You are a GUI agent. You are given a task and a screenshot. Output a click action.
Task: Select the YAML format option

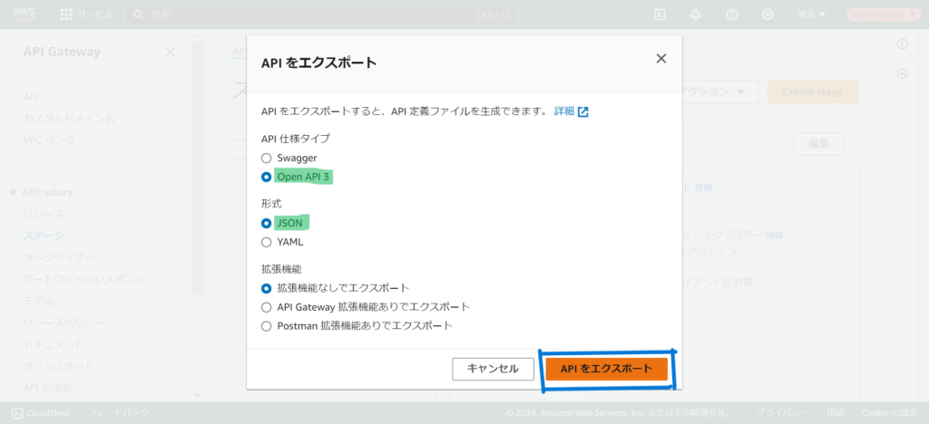tap(267, 242)
